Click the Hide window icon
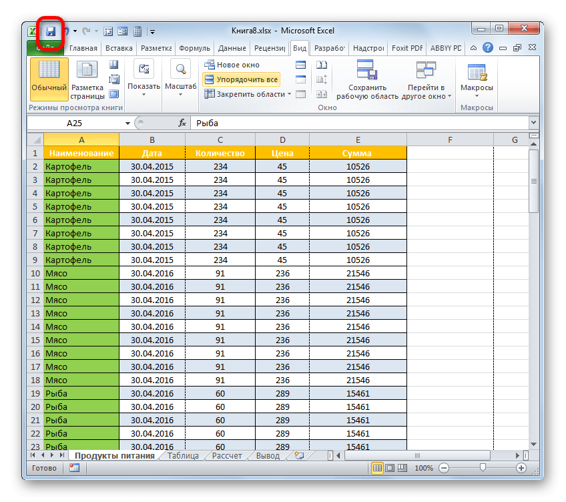This screenshot has height=502, width=566. [300, 79]
